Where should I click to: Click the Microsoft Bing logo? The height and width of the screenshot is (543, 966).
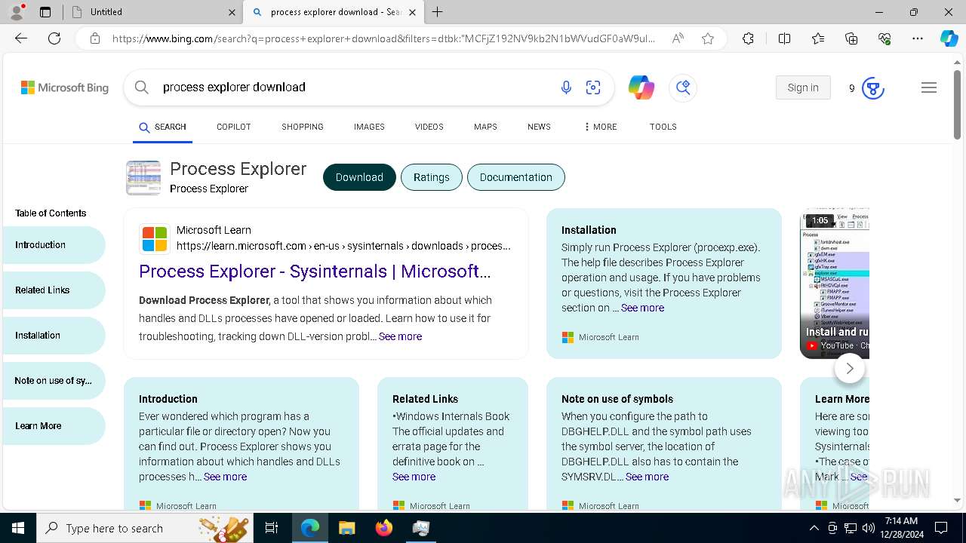(65, 87)
